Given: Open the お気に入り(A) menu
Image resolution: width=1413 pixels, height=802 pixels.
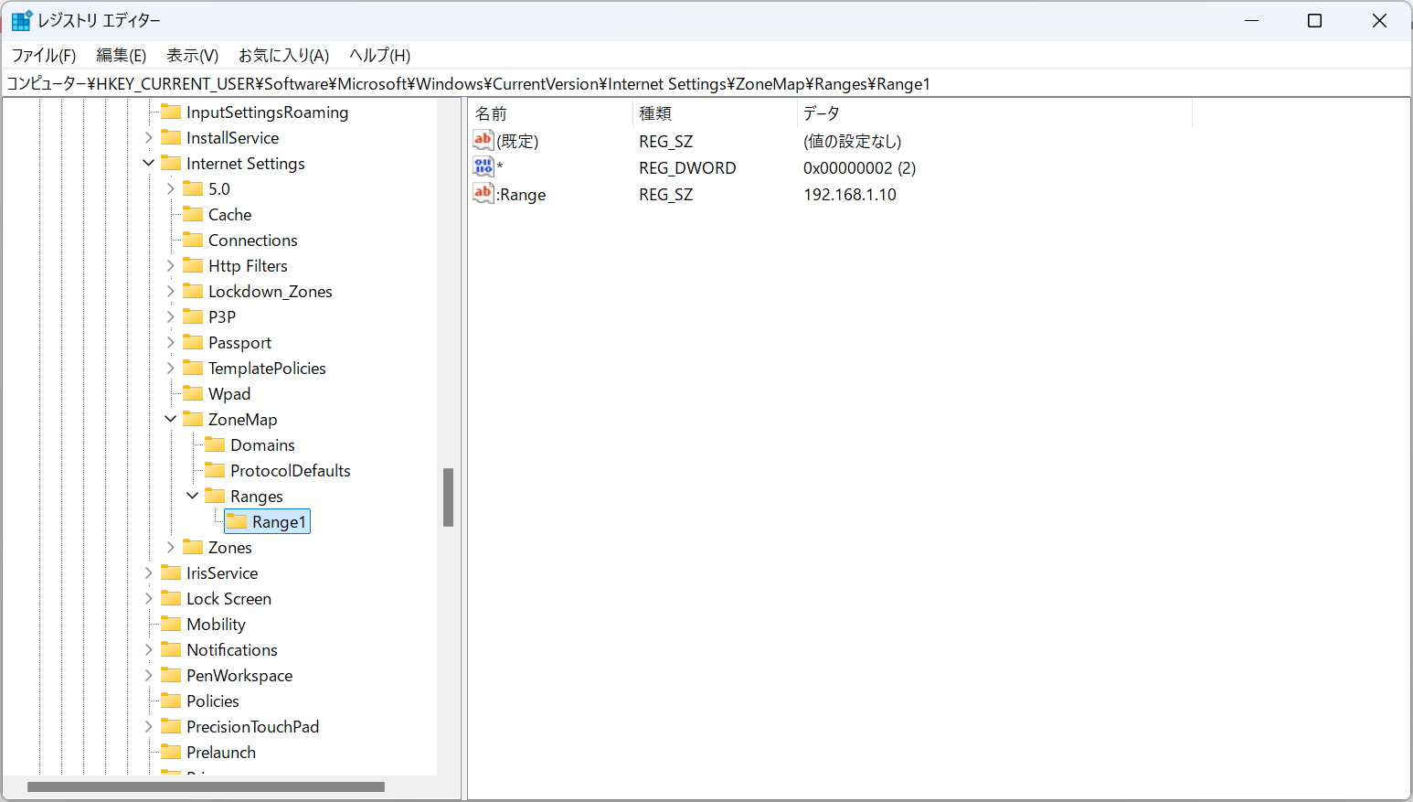Looking at the screenshot, I should click(x=283, y=56).
